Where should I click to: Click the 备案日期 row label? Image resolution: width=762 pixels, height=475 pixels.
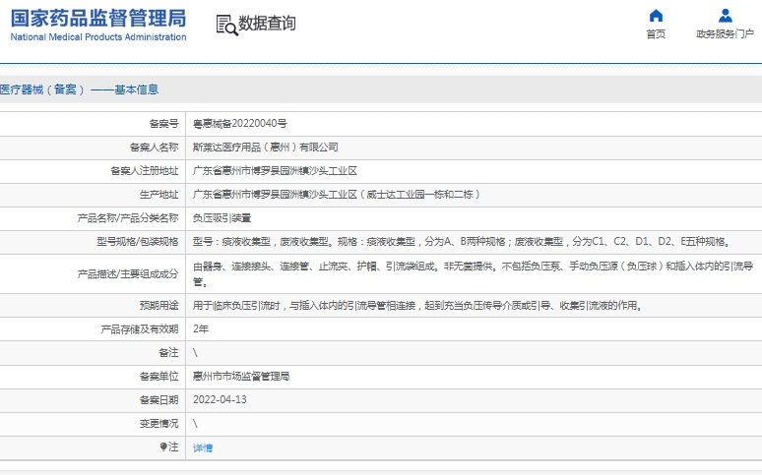(x=159, y=399)
